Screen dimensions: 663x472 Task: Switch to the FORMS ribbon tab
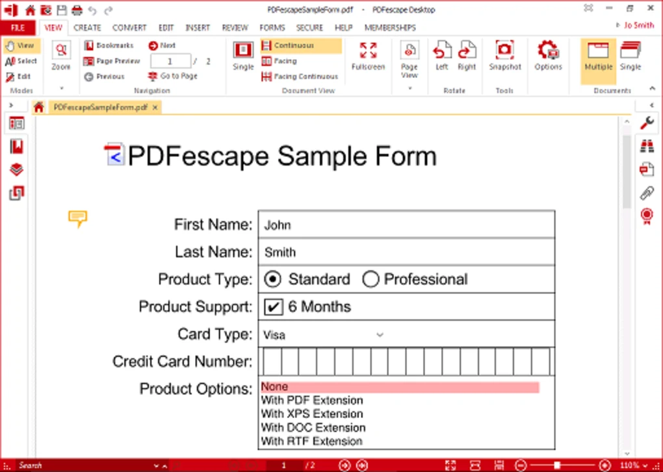click(272, 27)
